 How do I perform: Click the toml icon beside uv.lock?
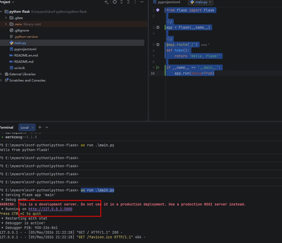pos(11,68)
